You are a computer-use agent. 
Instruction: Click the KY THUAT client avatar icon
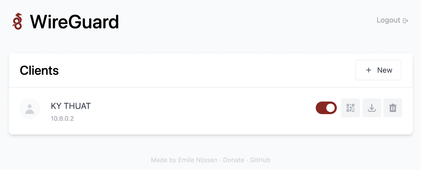click(30, 109)
